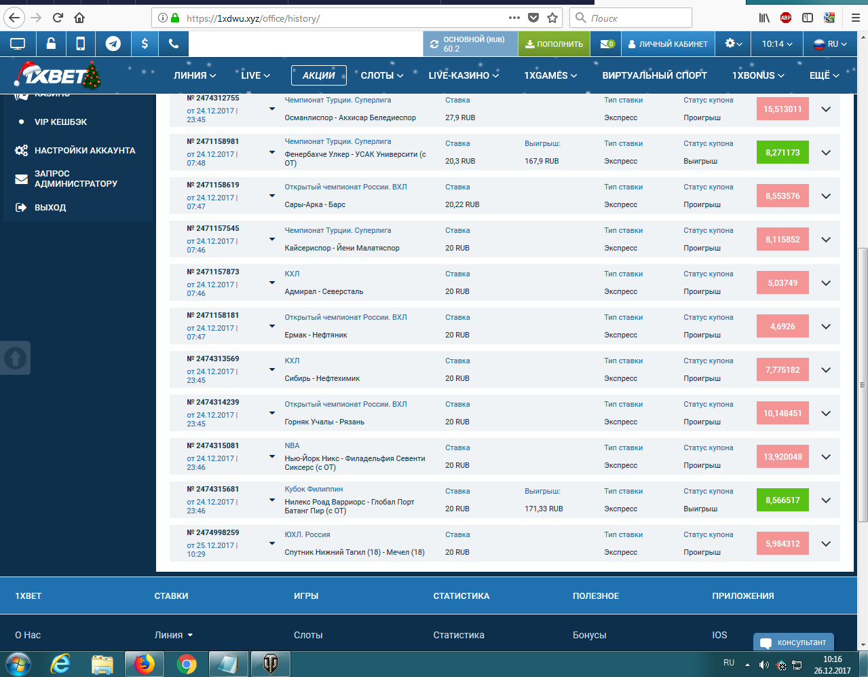Click the green ПОПОЛНИТЬ deposit button
Image resolution: width=868 pixels, height=677 pixels.
click(554, 44)
